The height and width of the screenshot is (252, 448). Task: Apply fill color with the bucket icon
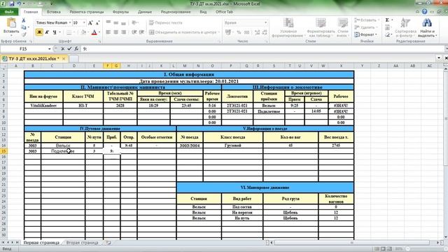coord(83,32)
